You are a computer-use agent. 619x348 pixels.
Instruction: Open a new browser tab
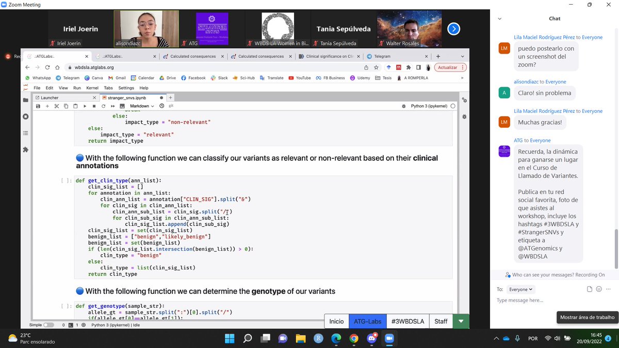point(438,56)
